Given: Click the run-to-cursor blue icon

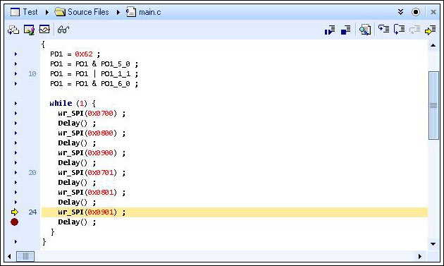Looking at the screenshot, I should [x=330, y=30].
